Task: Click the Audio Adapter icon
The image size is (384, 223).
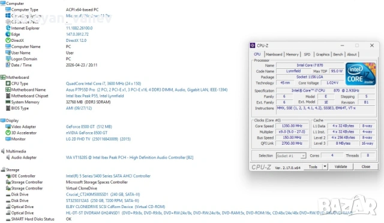Action: [x=8, y=157]
